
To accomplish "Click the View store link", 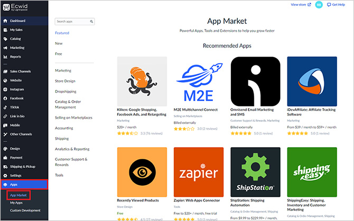I will 298,4.
